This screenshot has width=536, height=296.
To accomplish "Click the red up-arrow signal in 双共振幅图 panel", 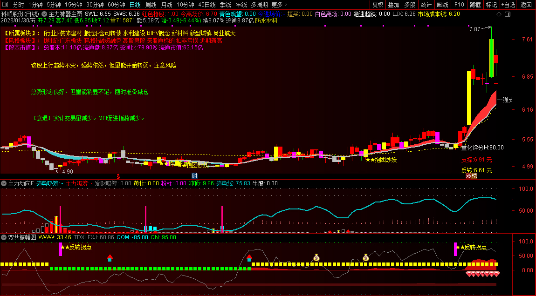I will pos(110,257).
